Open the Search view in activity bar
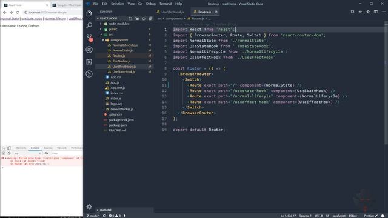Screen dimensions: 388x218 89,25
